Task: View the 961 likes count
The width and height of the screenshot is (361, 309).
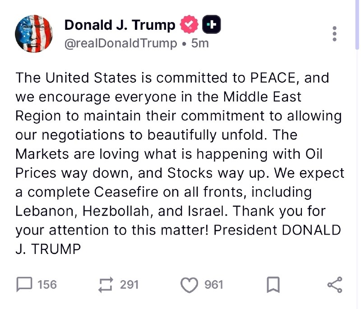Action: point(214,285)
